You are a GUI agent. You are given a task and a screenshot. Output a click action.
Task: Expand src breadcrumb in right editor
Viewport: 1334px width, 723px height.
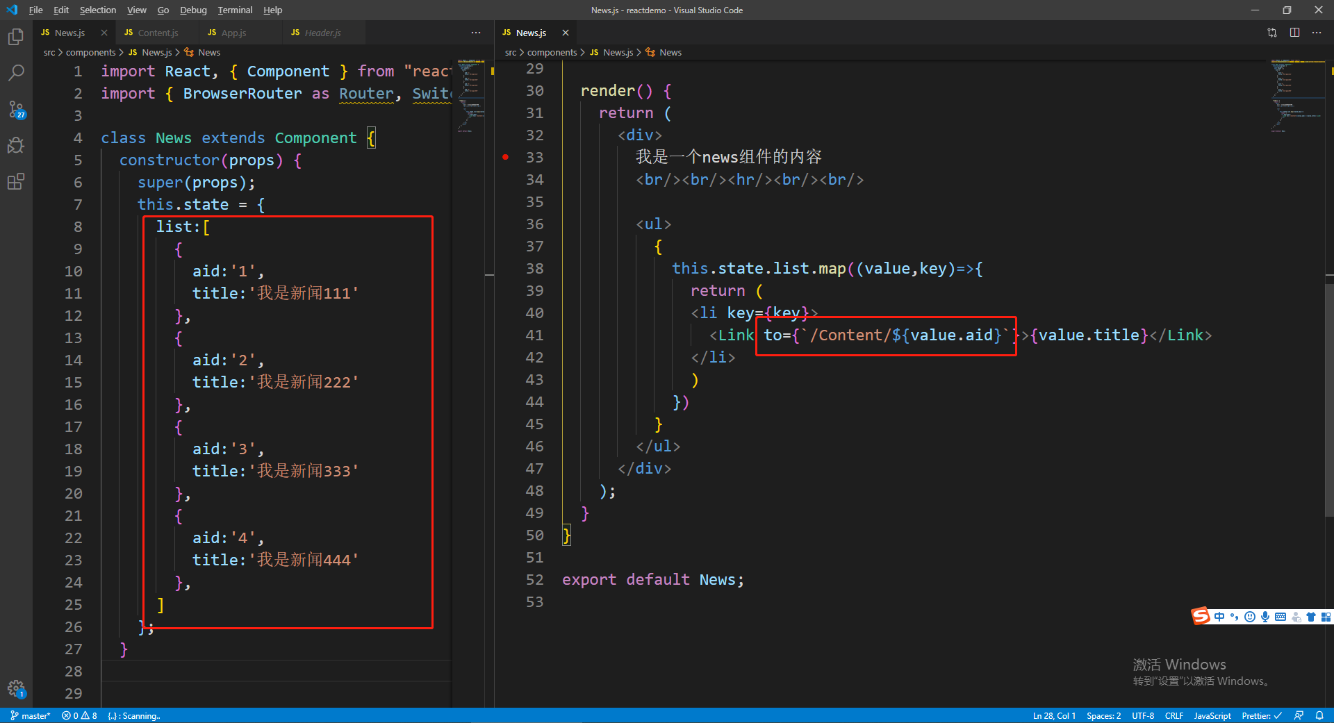point(511,52)
